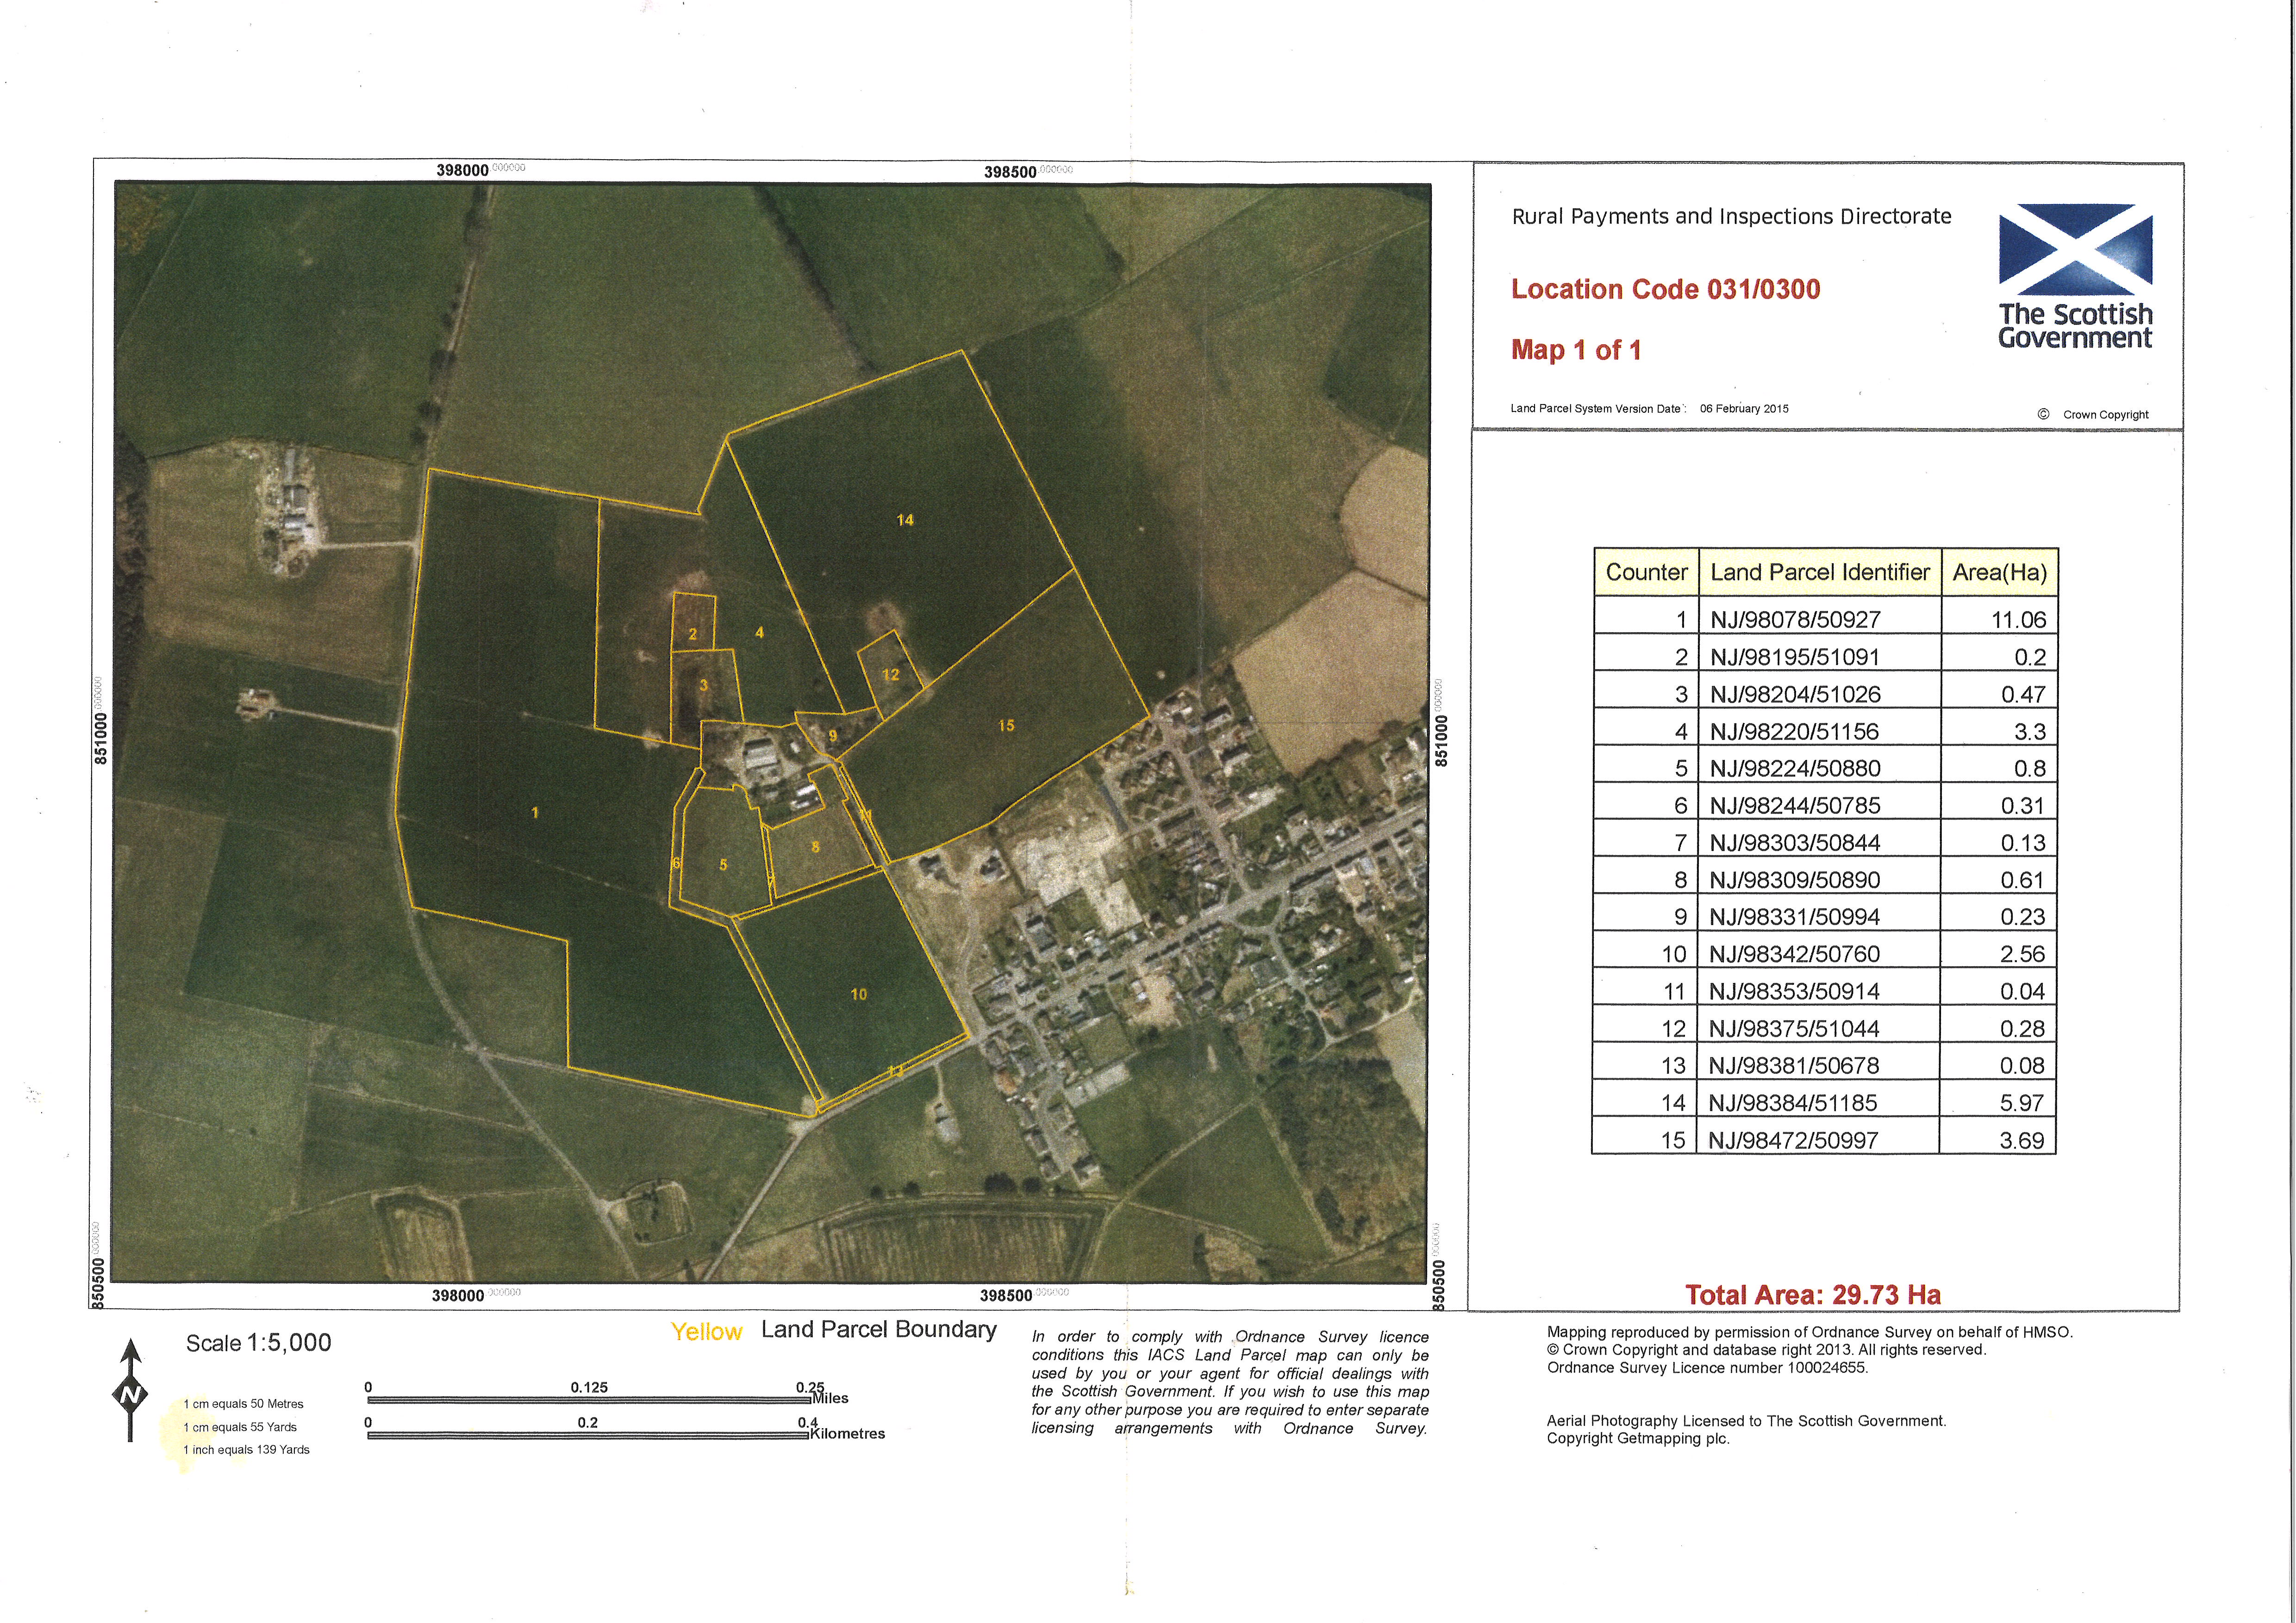Click the 'Yellow' legend colour label
The height and width of the screenshot is (1623, 2296).
[x=706, y=1332]
